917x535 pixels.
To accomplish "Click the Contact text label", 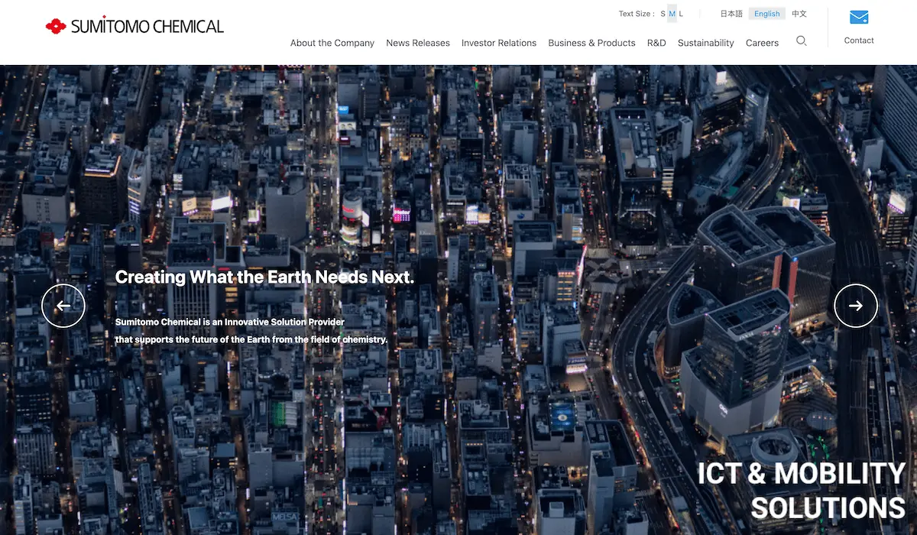I will tap(859, 41).
